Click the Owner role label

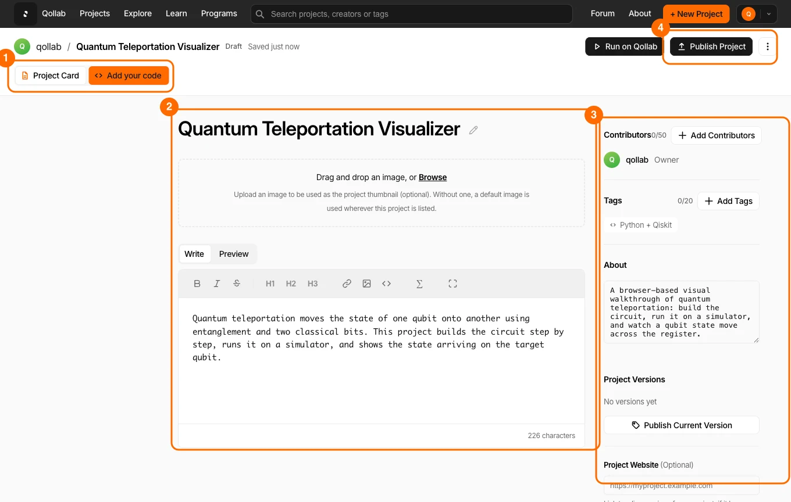pos(667,160)
